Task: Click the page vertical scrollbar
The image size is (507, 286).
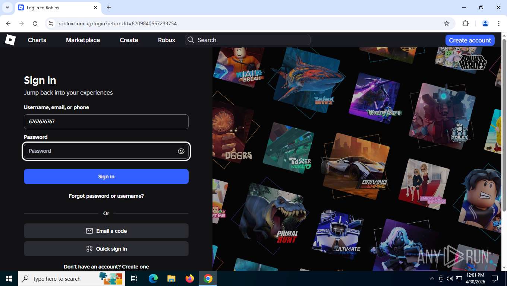Action: (x=504, y=125)
